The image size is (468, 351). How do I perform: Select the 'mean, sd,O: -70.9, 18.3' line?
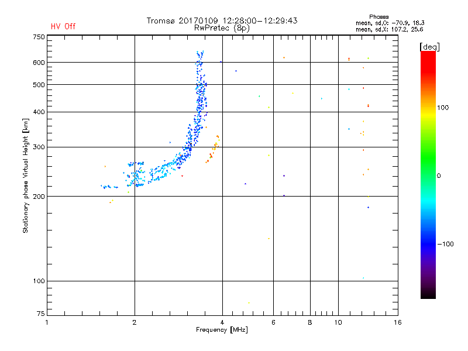click(x=390, y=23)
